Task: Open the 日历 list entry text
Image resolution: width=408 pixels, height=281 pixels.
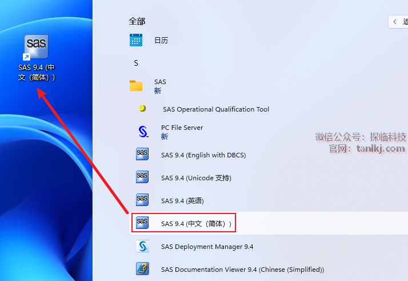Action: pos(161,41)
